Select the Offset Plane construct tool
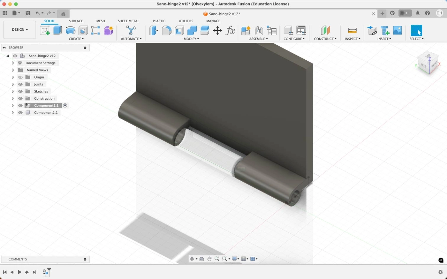This screenshot has width=447, height=279. (x=325, y=31)
